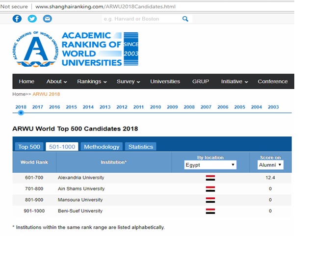310x263 pixels.
Task: Click the 801-900 rank cell
Action: 34,200
